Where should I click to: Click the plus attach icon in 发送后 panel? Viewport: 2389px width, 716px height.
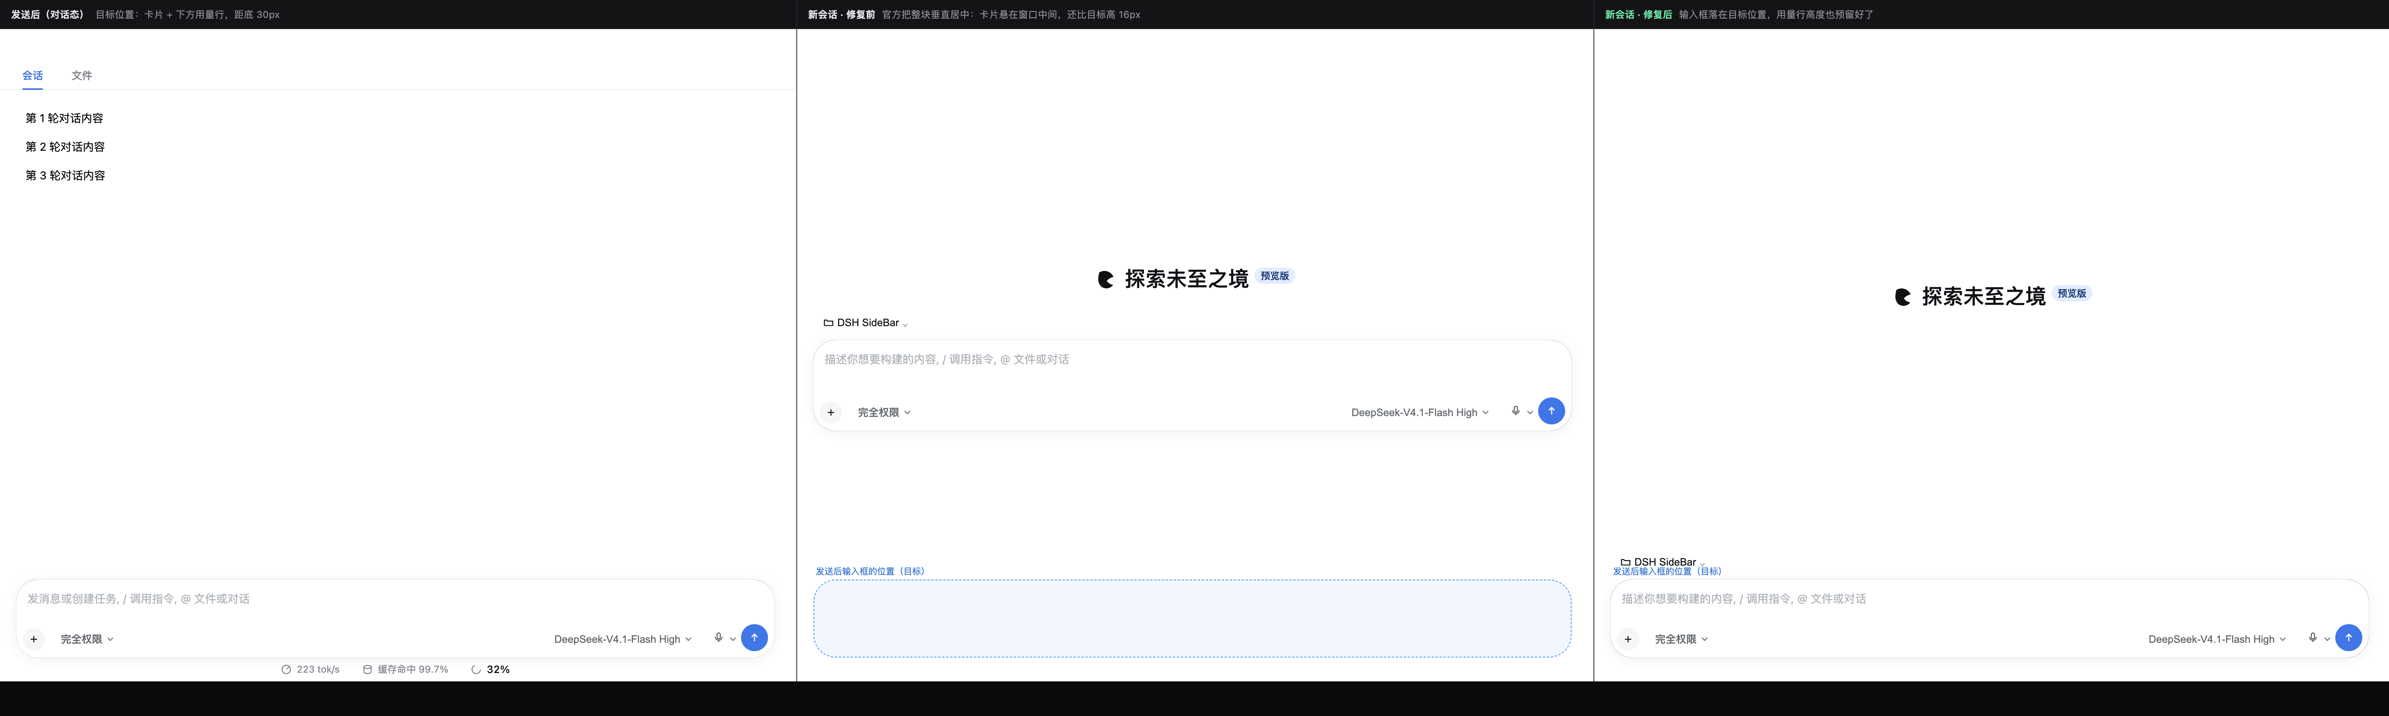34,639
